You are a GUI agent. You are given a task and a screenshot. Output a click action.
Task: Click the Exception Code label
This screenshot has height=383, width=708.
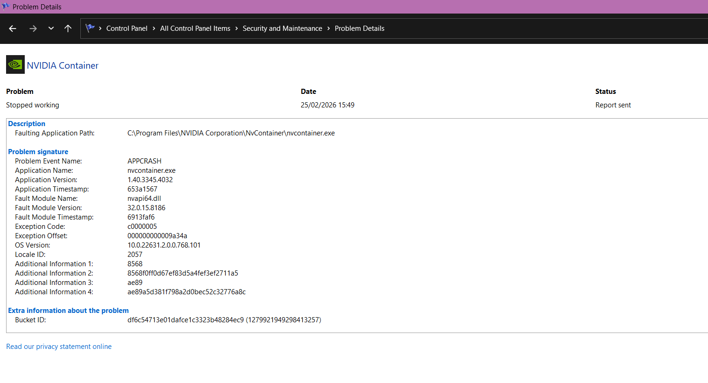point(40,227)
